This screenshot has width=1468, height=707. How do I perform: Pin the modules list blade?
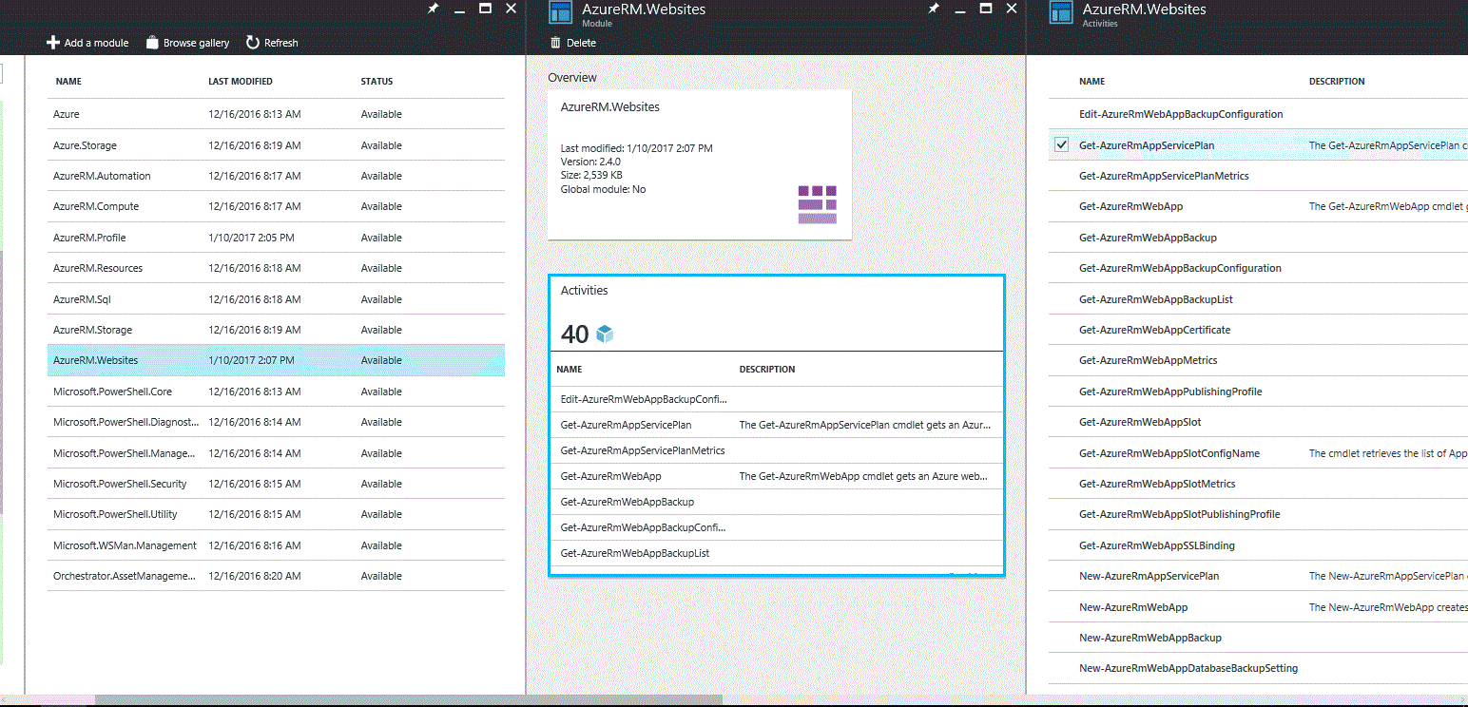(x=434, y=9)
